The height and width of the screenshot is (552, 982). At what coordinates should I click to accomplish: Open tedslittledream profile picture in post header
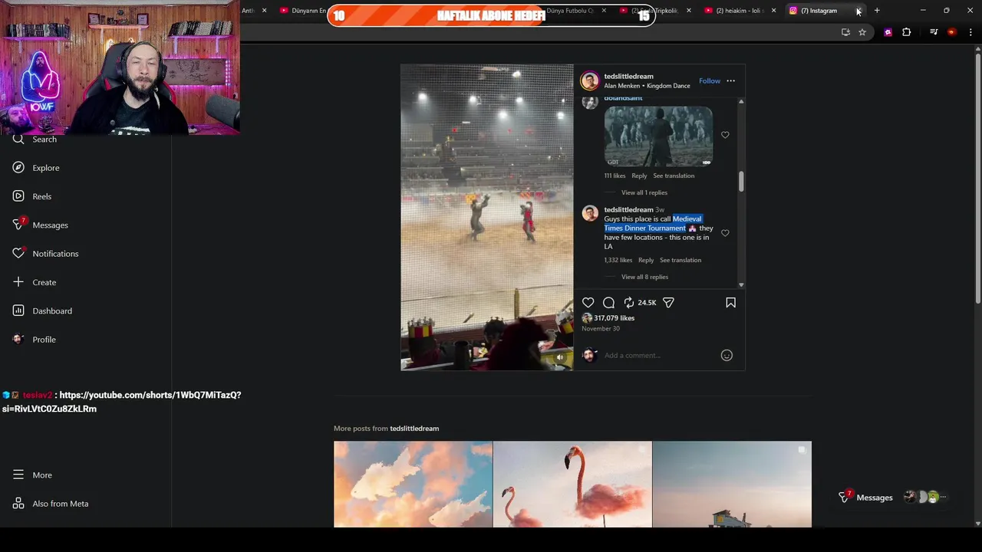[589, 80]
